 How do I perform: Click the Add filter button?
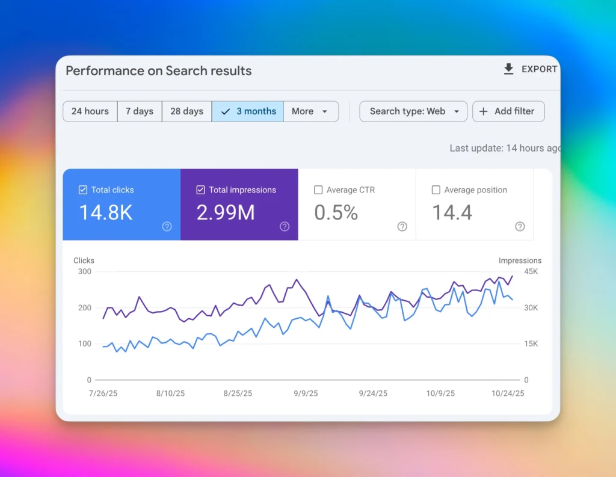pyautogui.click(x=508, y=111)
